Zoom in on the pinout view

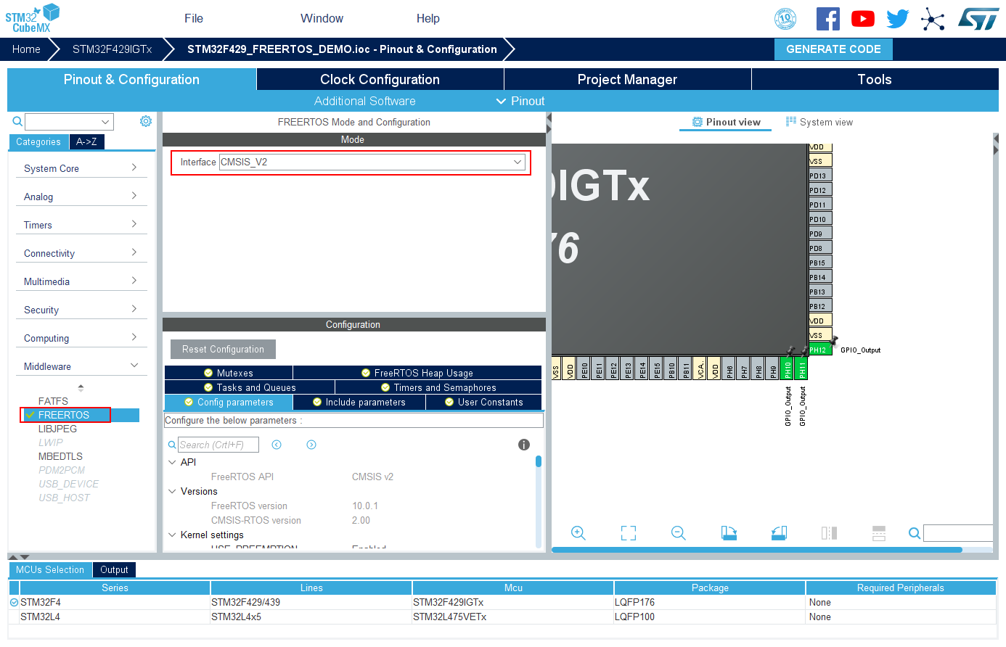578,533
